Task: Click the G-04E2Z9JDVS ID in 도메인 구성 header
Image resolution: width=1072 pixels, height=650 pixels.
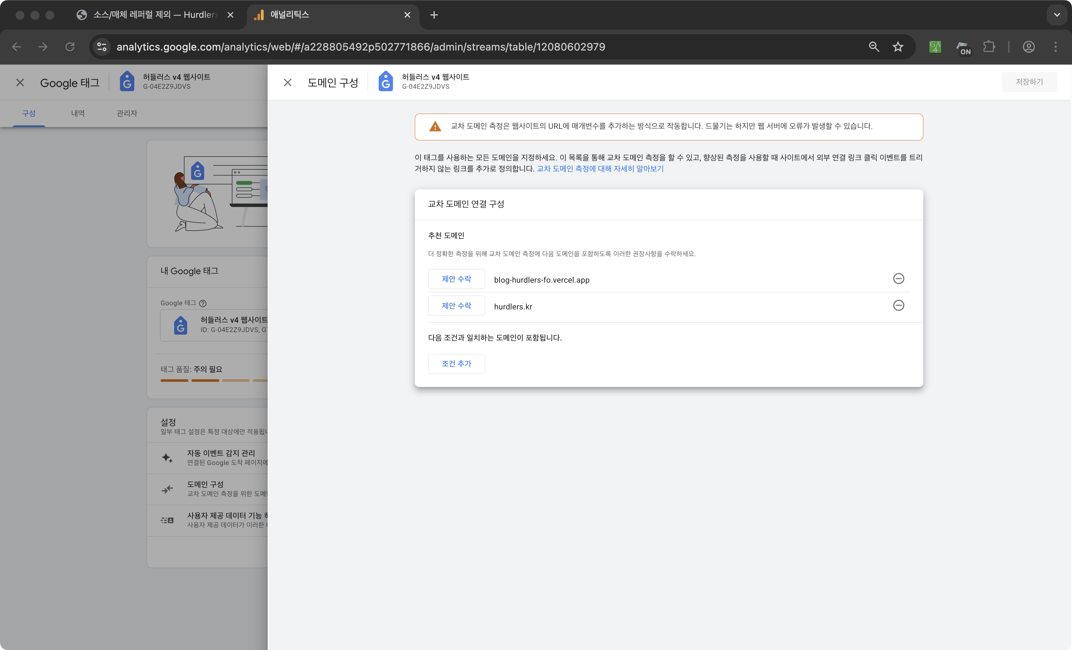Action: pyautogui.click(x=425, y=87)
